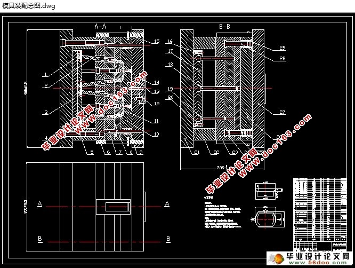Select the 285 width dimension text
This screenshot has height=268, width=355.
(222, 167)
